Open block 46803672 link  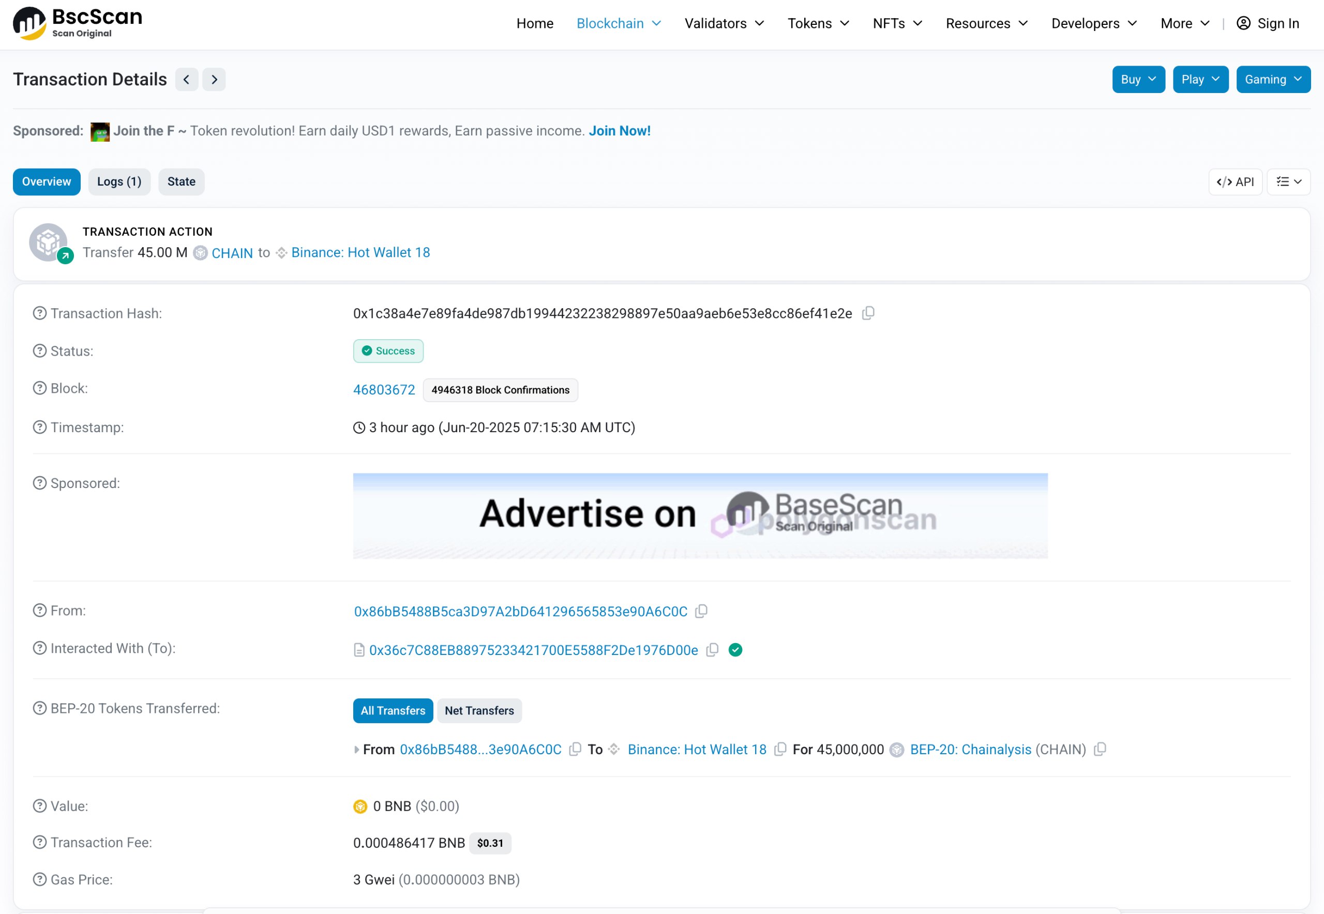(x=384, y=390)
